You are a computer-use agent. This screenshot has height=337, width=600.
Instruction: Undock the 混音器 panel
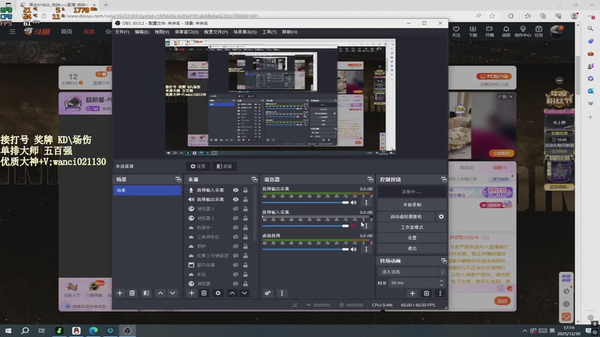point(370,179)
